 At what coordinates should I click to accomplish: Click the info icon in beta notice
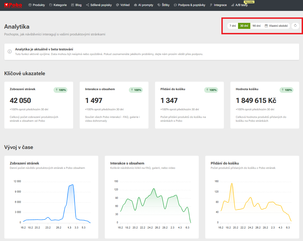(10, 51)
